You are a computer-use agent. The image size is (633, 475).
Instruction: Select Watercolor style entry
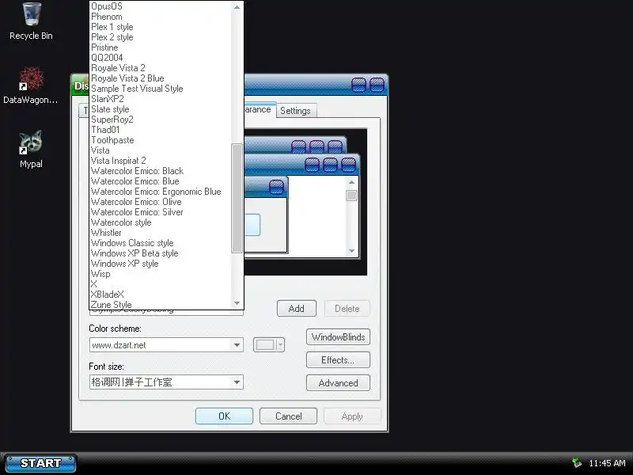161,222
